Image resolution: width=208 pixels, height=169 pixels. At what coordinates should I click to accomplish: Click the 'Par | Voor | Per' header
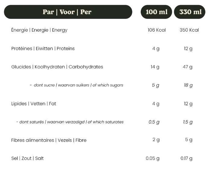[x=67, y=12]
